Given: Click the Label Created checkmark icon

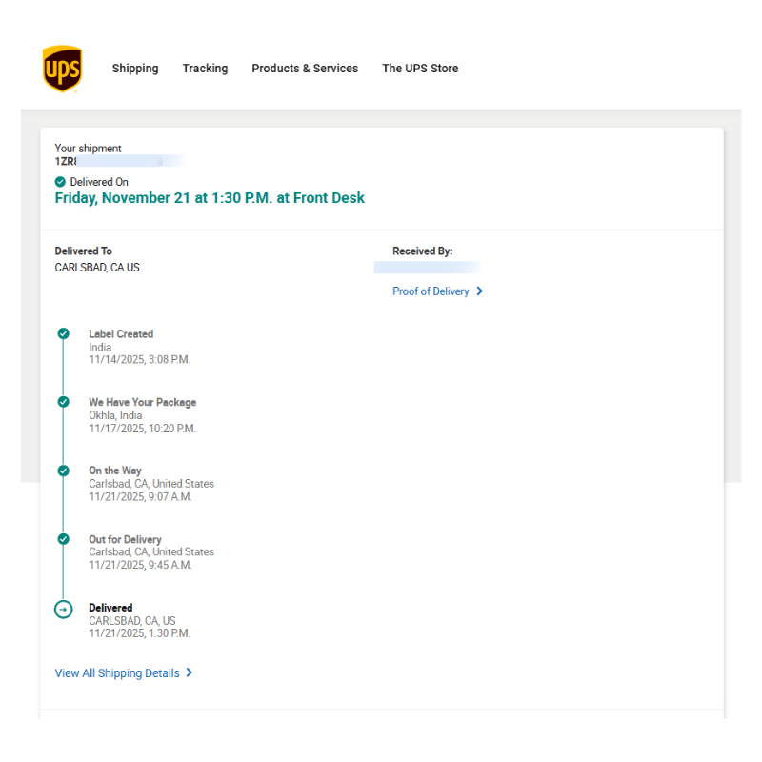Looking at the screenshot, I should tap(63, 333).
